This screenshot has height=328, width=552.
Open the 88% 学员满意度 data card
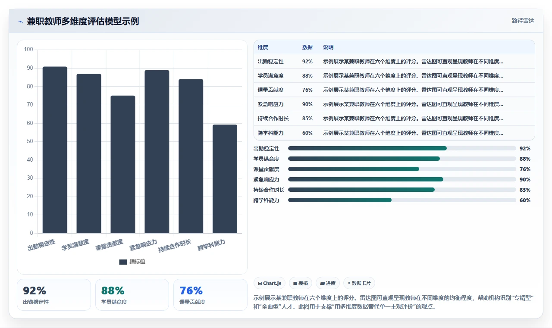[132, 295]
